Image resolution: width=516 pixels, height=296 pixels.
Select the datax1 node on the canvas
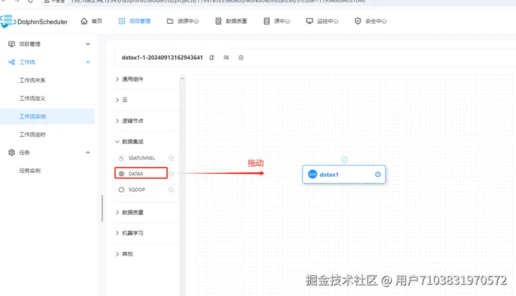[x=344, y=175]
